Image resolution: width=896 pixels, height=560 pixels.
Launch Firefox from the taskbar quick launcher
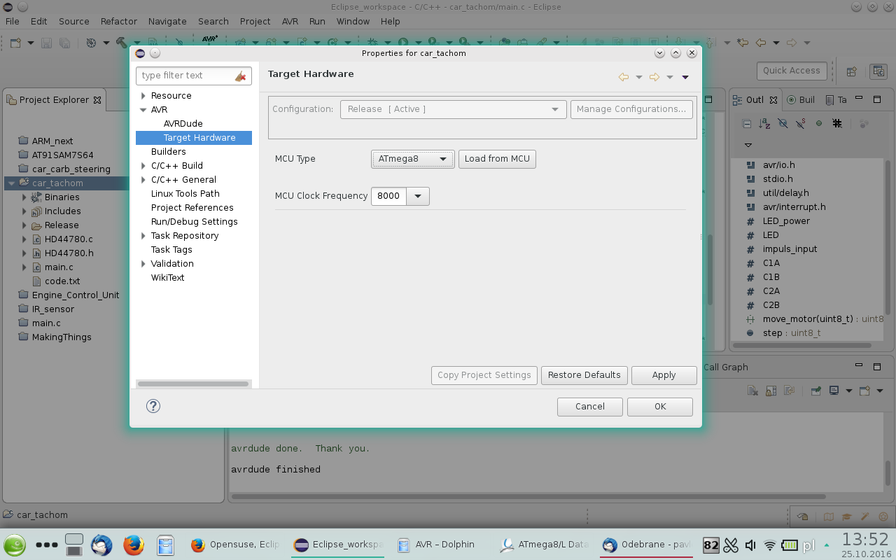[x=134, y=545]
